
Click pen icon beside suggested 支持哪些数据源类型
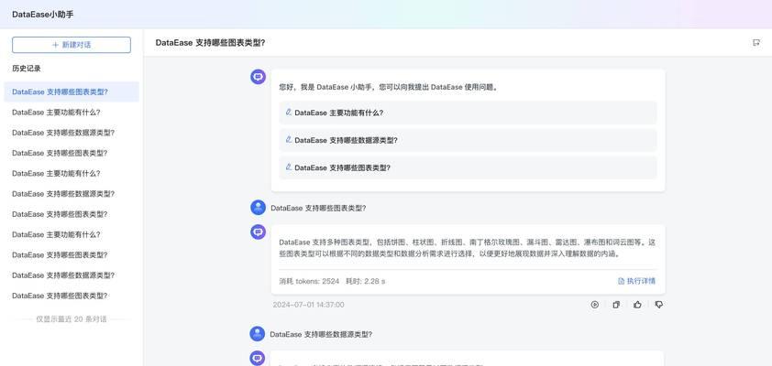(x=289, y=139)
